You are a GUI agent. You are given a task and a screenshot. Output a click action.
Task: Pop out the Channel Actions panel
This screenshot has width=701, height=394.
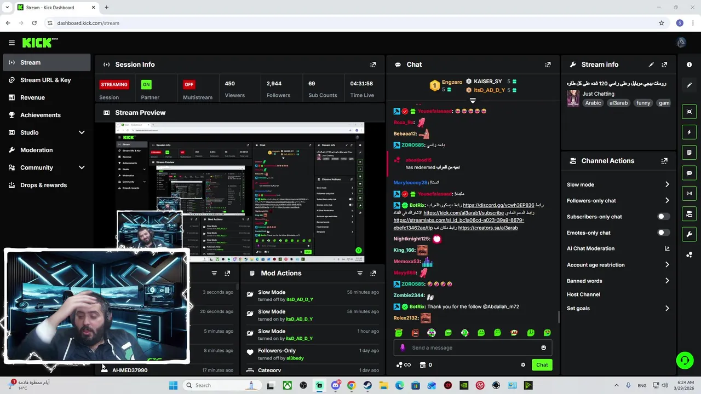664,161
